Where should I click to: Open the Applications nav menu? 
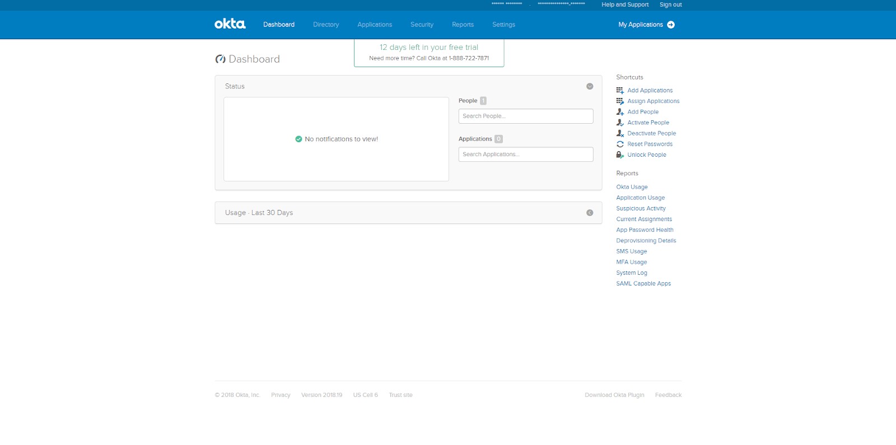coord(375,25)
